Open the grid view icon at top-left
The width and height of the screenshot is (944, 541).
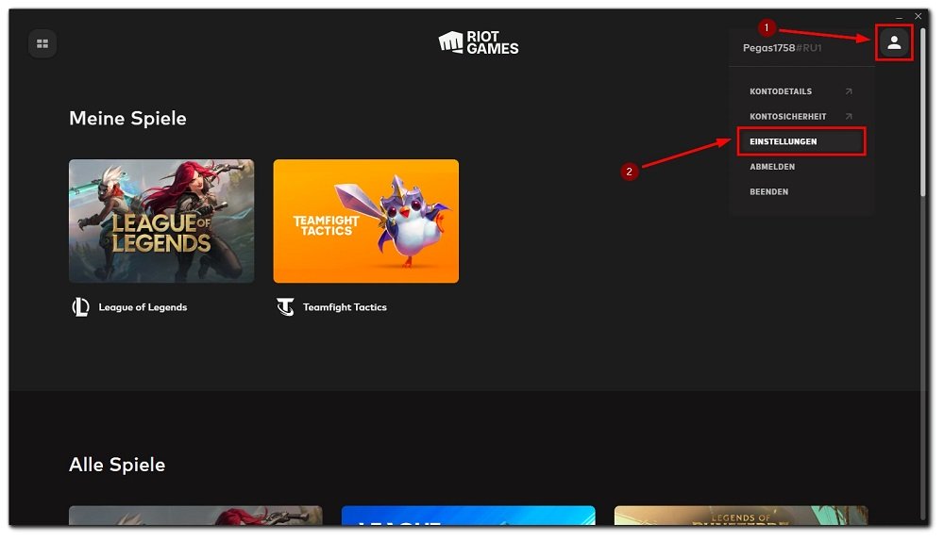click(x=42, y=43)
